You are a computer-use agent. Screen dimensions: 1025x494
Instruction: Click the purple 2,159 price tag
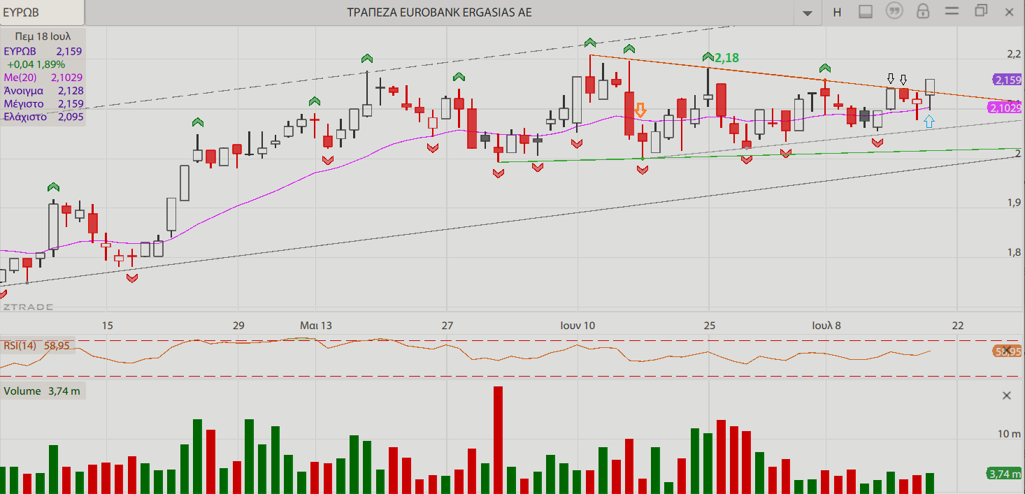(x=1007, y=80)
